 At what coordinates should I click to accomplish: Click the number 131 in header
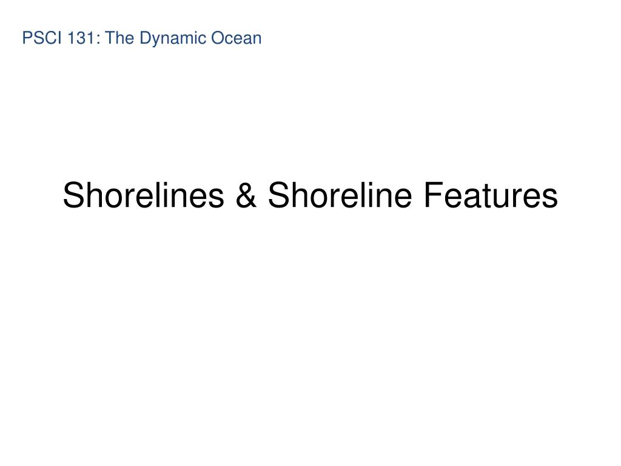(x=81, y=38)
